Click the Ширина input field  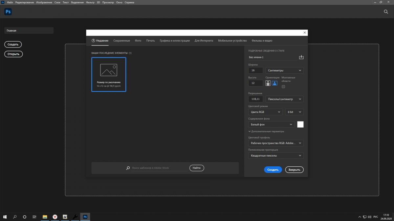pyautogui.click(x=256, y=70)
